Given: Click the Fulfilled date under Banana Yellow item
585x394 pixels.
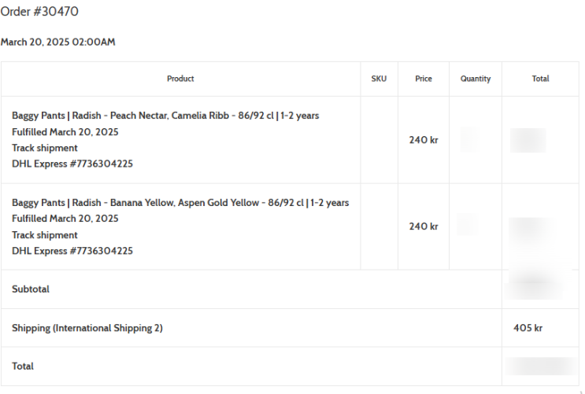Looking at the screenshot, I should click(65, 219).
